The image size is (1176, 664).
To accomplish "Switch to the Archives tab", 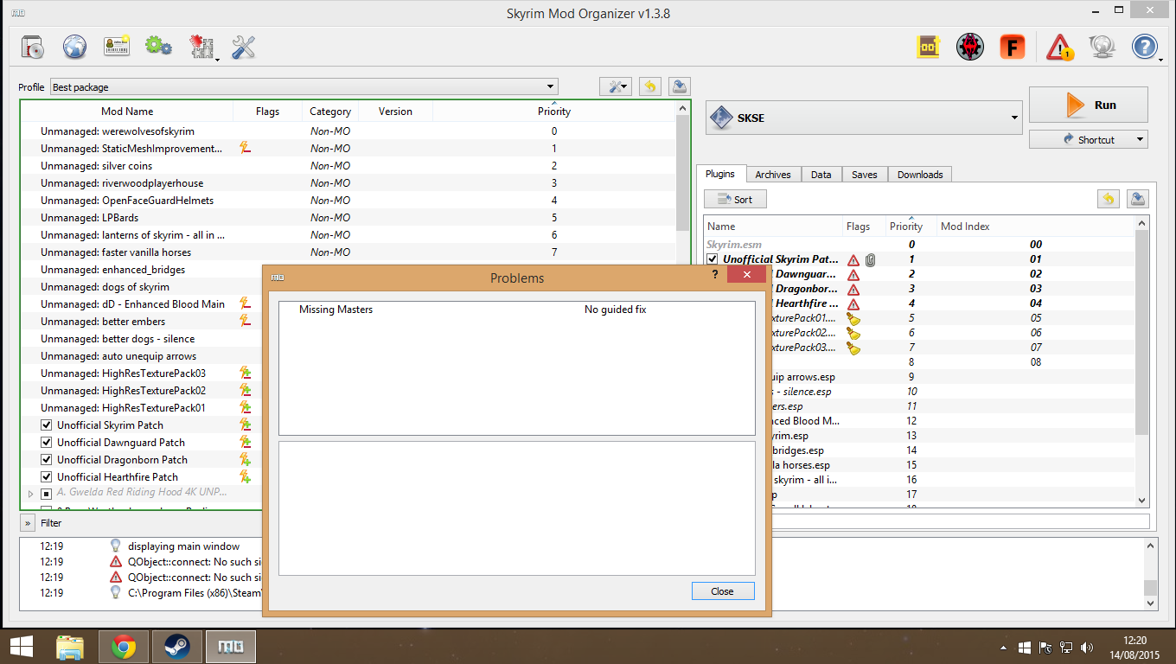I will coord(772,175).
